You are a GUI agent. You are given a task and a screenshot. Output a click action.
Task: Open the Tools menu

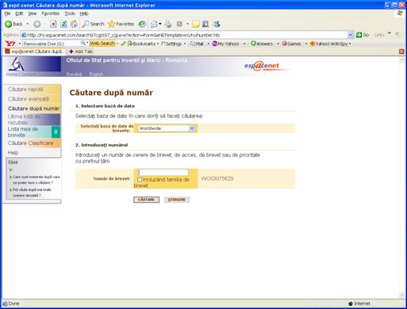[x=70, y=13]
